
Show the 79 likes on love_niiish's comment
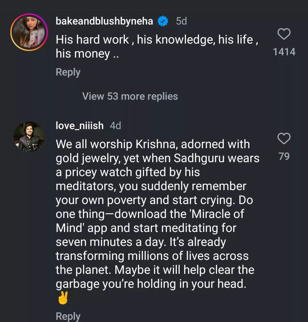(284, 156)
